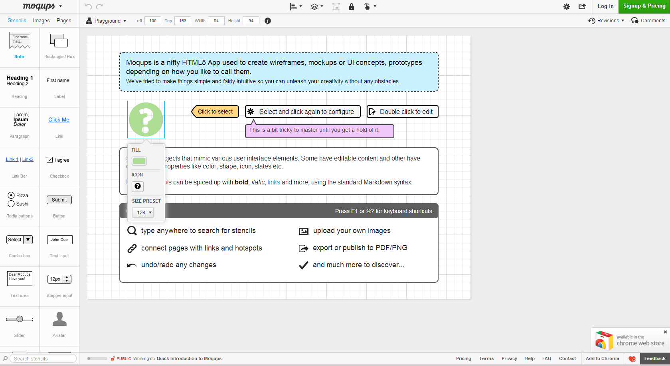Click the Width value input field
This screenshot has height=366, width=670.
coord(216,21)
